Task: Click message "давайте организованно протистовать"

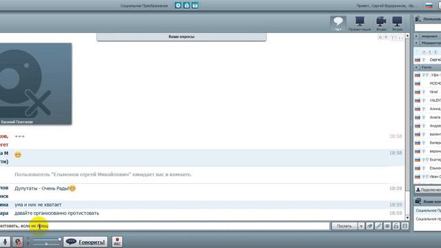Action: tap(57, 213)
